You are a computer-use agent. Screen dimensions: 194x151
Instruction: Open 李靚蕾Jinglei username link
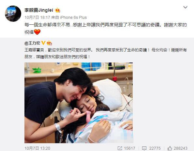click(39, 10)
